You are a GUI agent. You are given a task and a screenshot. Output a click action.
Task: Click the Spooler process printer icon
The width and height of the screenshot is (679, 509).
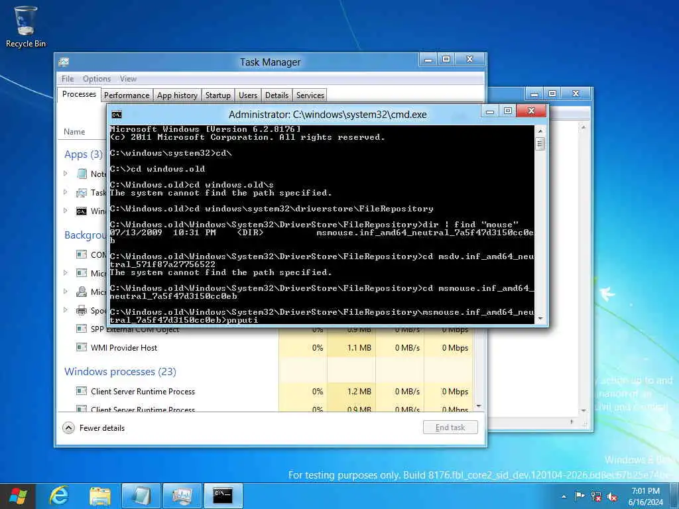(82, 310)
